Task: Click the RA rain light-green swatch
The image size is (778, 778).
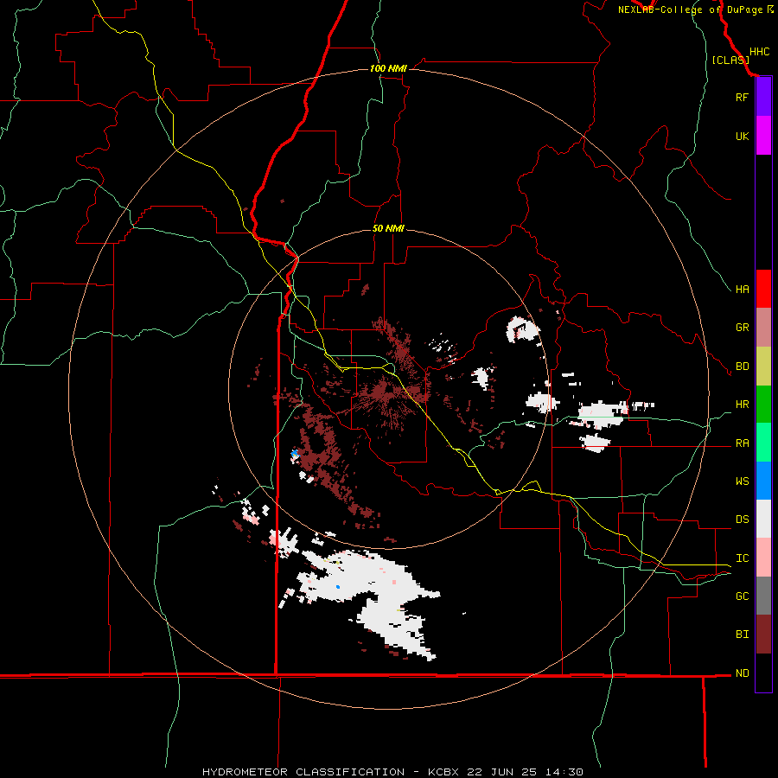Action: coord(763,443)
